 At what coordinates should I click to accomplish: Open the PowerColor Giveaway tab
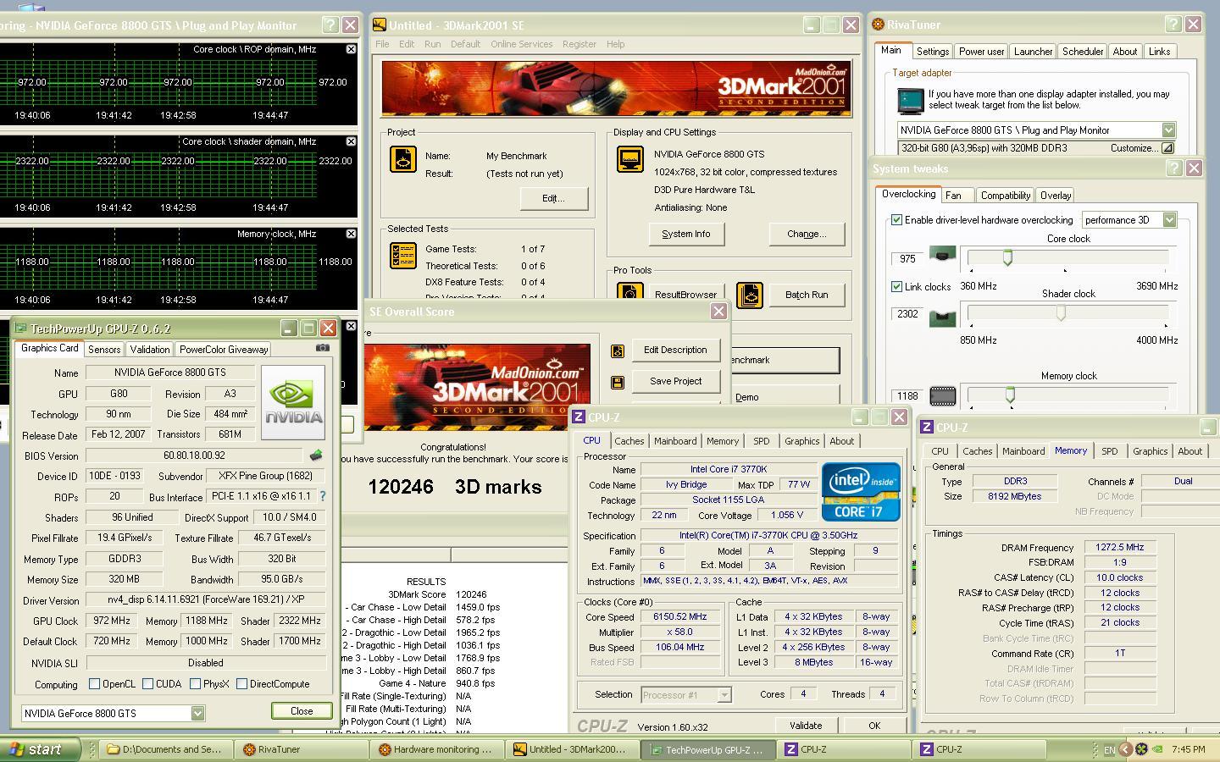tap(224, 349)
